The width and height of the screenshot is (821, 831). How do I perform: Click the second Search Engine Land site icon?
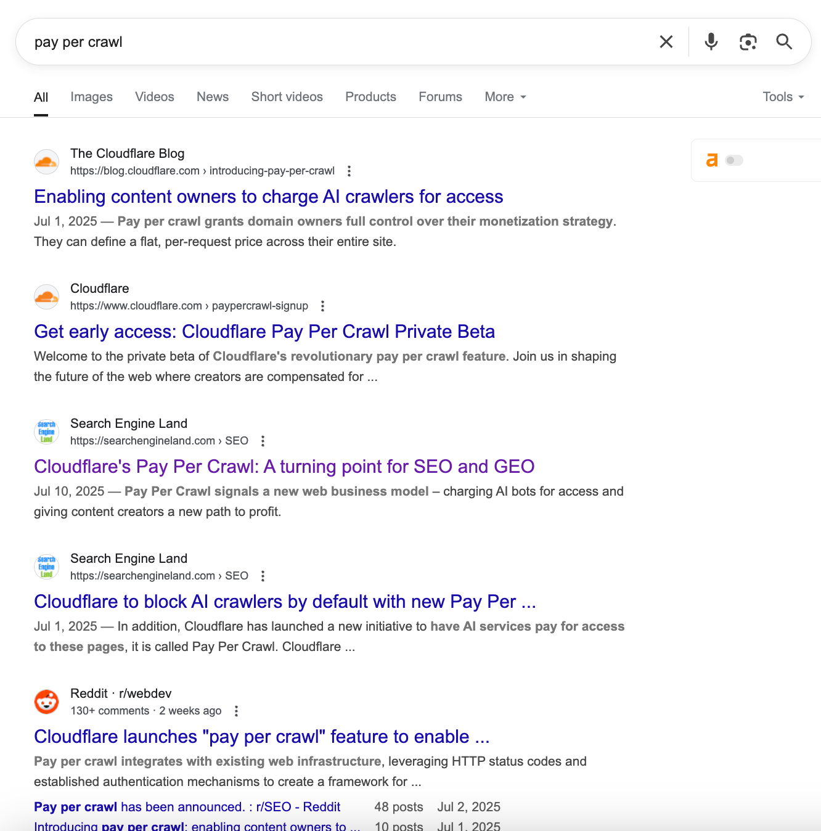46,567
